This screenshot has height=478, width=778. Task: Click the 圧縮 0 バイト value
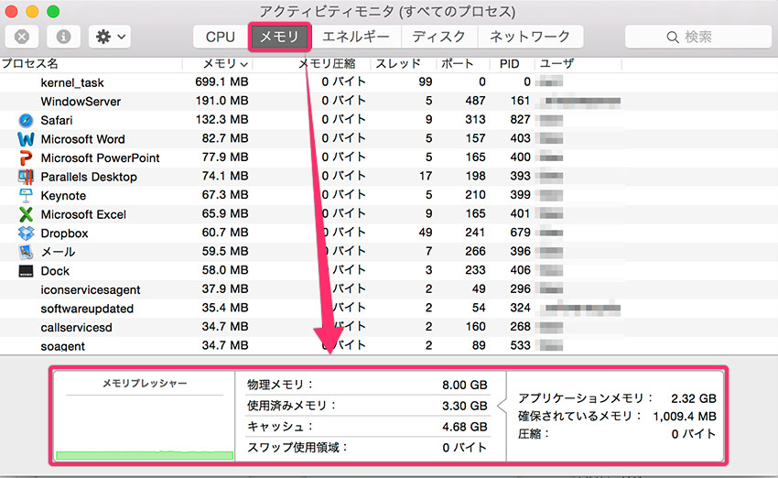tap(693, 434)
